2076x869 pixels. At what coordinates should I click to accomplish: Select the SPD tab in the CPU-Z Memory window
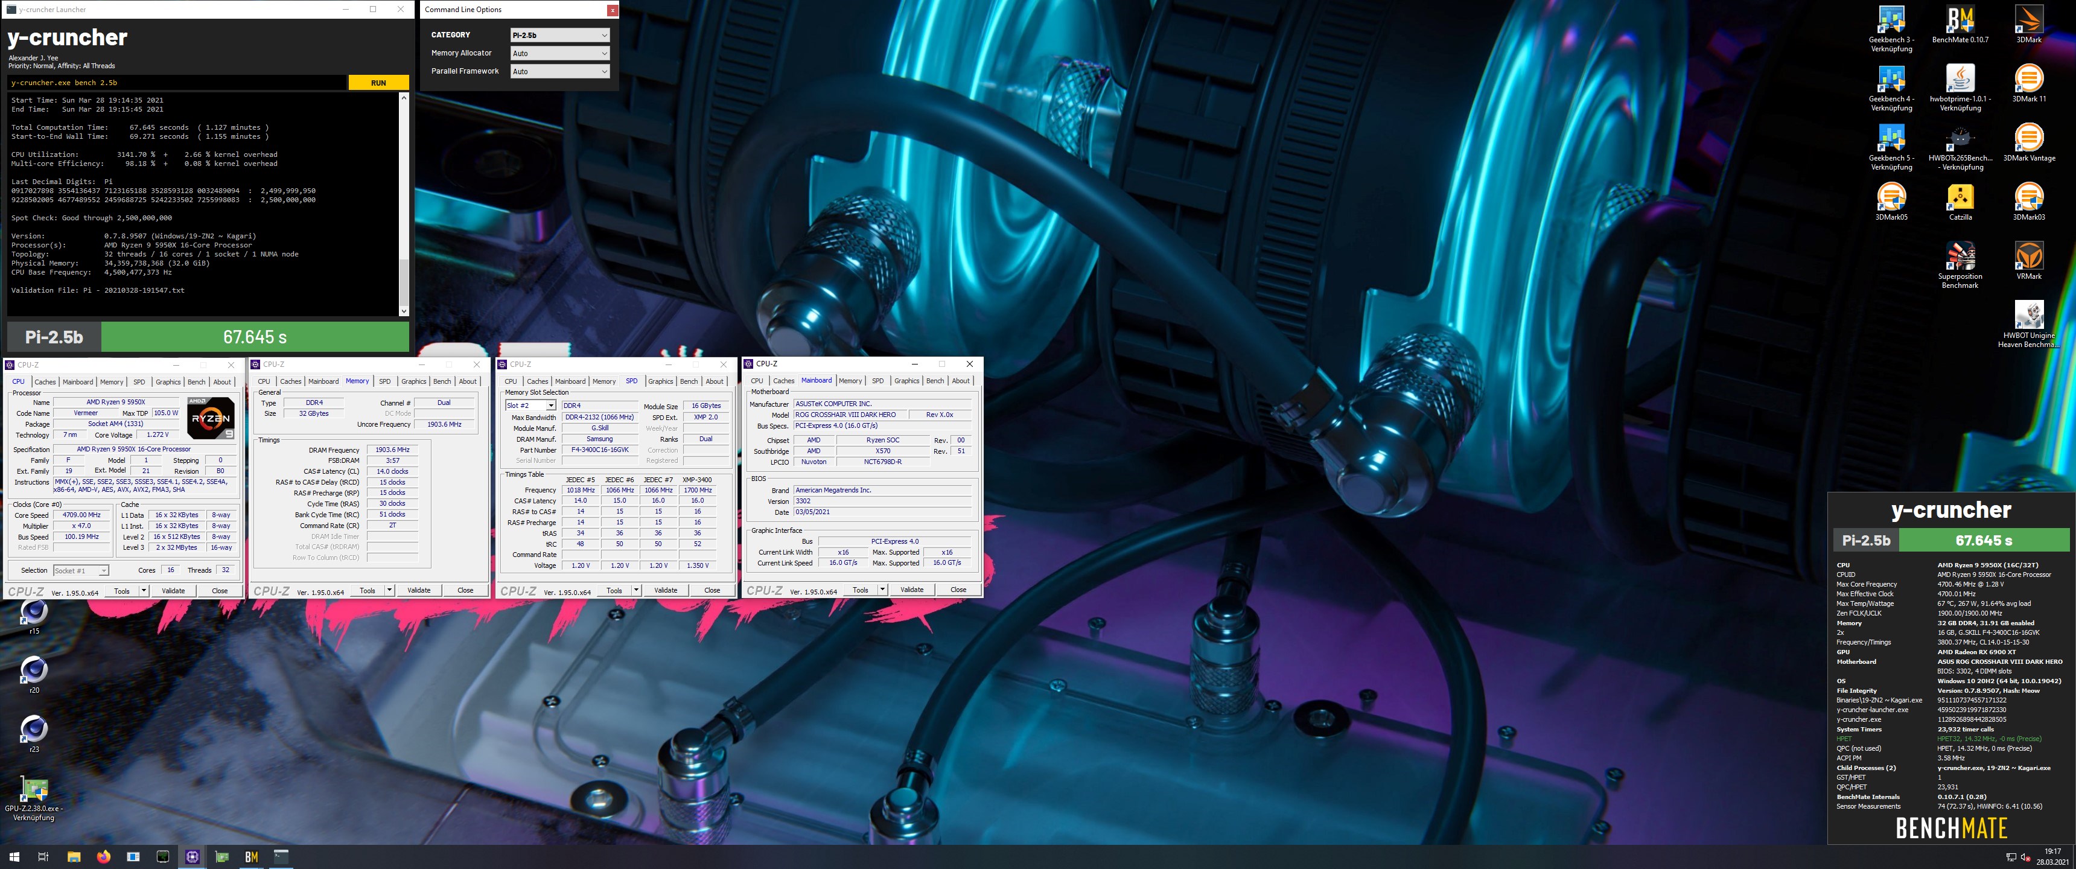point(385,382)
